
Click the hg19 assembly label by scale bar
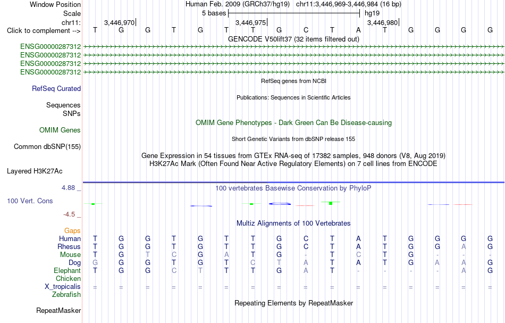pyautogui.click(x=372, y=13)
